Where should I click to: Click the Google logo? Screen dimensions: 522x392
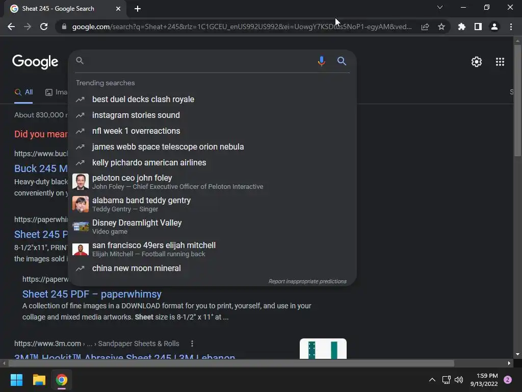coord(35,62)
